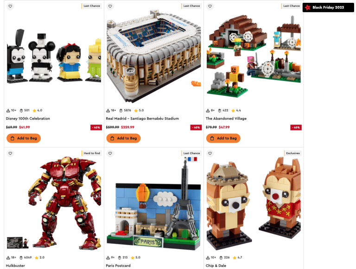Click heart icon on Paris Postcard
This screenshot has height=269, width=356.
110,153
